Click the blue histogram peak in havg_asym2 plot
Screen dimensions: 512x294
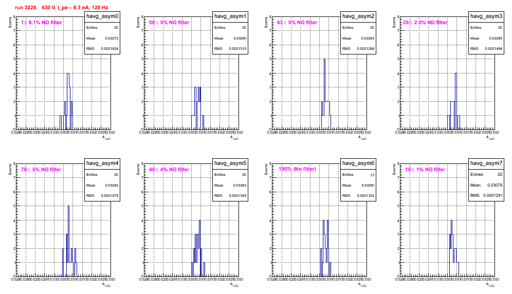[324, 59]
